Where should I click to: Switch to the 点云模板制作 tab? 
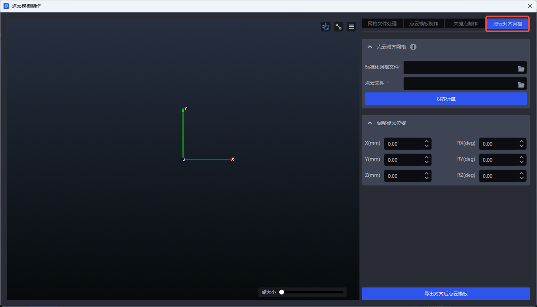424,24
